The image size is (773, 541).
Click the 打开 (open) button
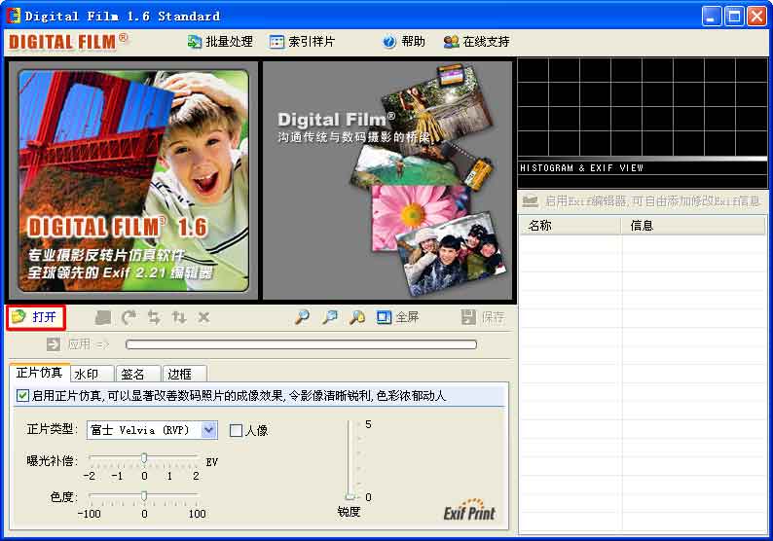[35, 317]
